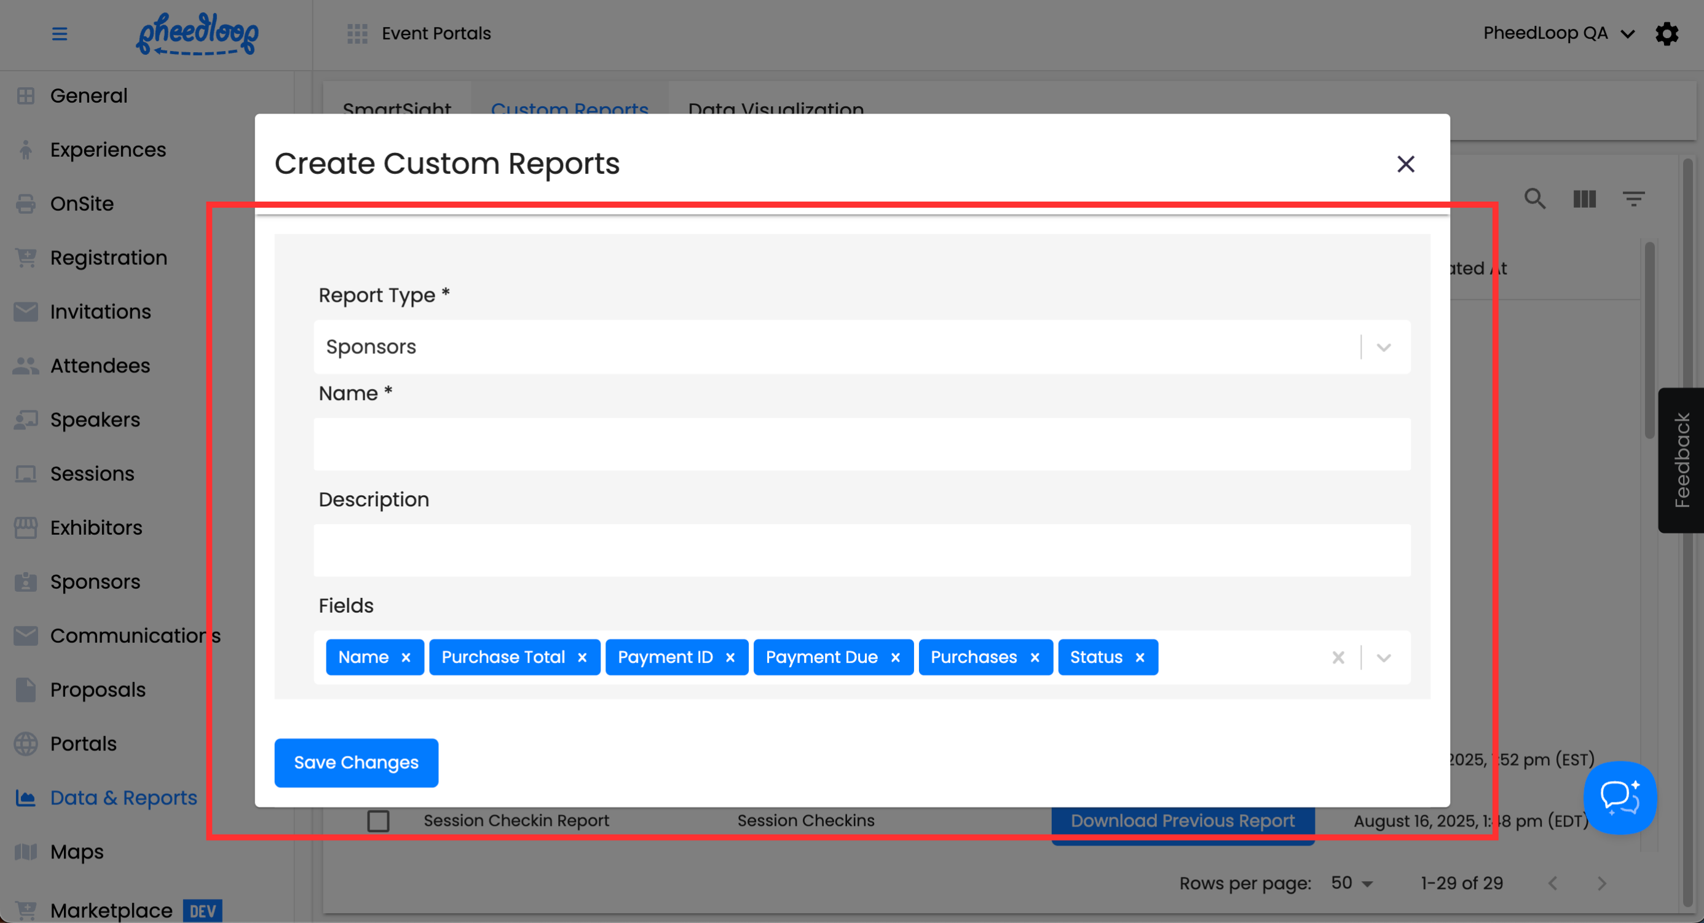This screenshot has height=923, width=1704.
Task: Remove the Payment ID field tag
Action: point(730,657)
